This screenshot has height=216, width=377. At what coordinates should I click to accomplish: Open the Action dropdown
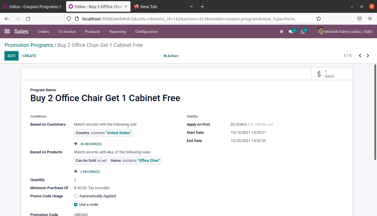(x=171, y=56)
